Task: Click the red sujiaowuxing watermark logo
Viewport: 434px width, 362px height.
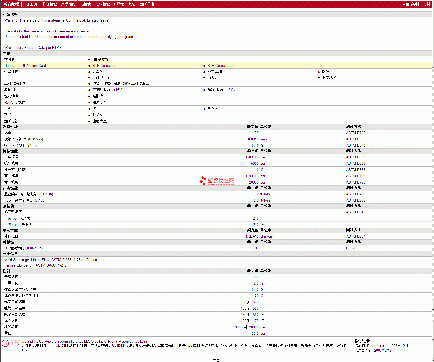Action: (217, 181)
